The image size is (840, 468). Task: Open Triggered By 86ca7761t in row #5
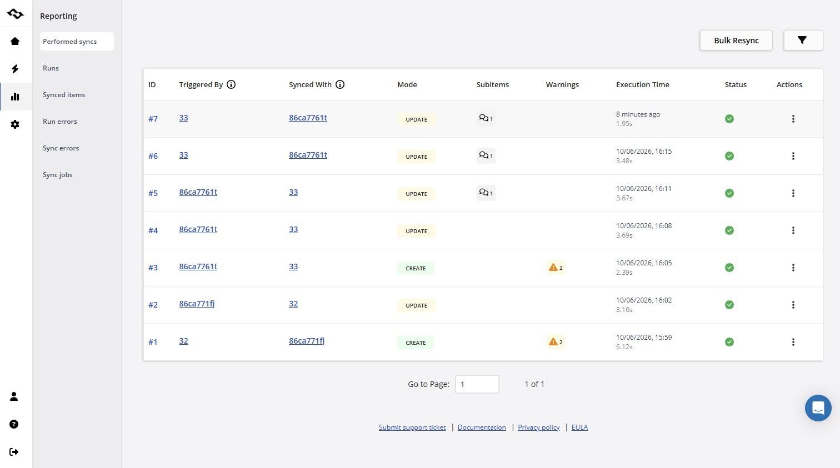pos(198,192)
